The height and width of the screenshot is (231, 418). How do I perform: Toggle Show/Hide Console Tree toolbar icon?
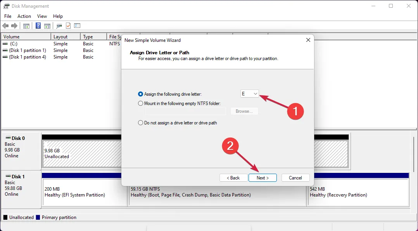pyautogui.click(x=26, y=26)
